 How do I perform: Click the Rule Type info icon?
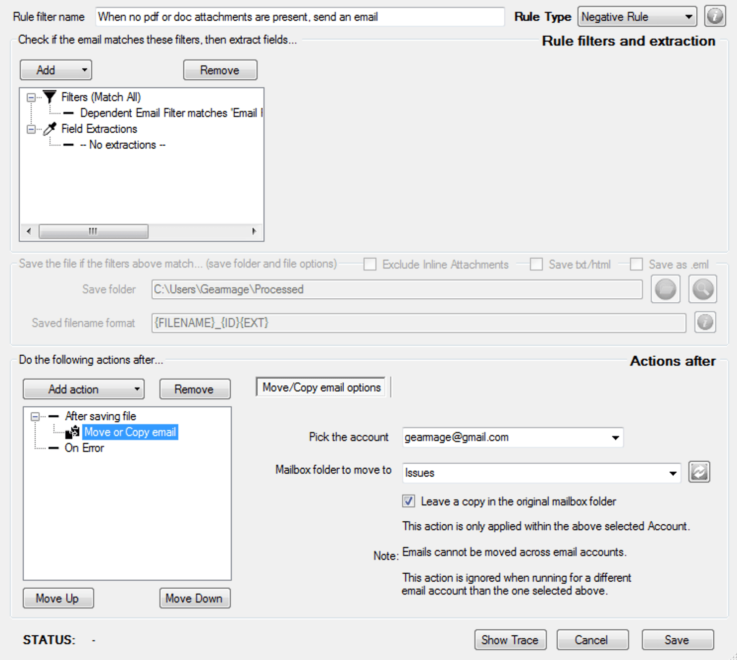tap(715, 16)
